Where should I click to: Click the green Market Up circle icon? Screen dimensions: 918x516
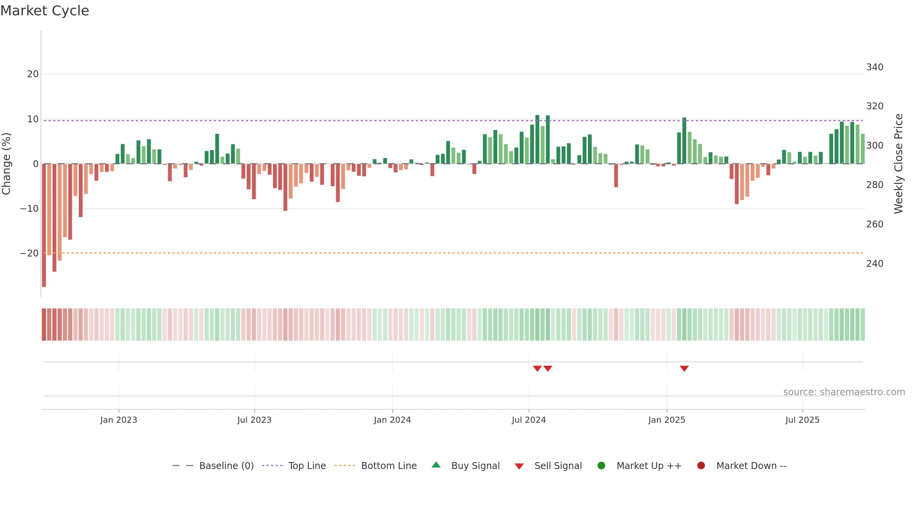point(601,466)
